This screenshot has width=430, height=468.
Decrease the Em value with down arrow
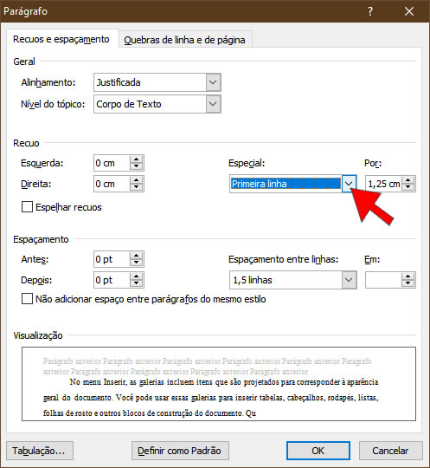[x=408, y=284]
